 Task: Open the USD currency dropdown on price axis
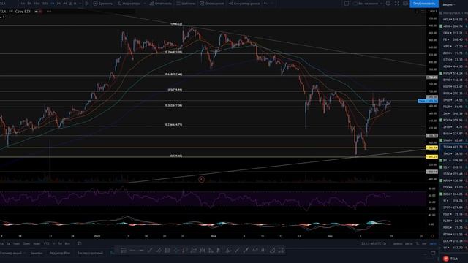(432, 12)
